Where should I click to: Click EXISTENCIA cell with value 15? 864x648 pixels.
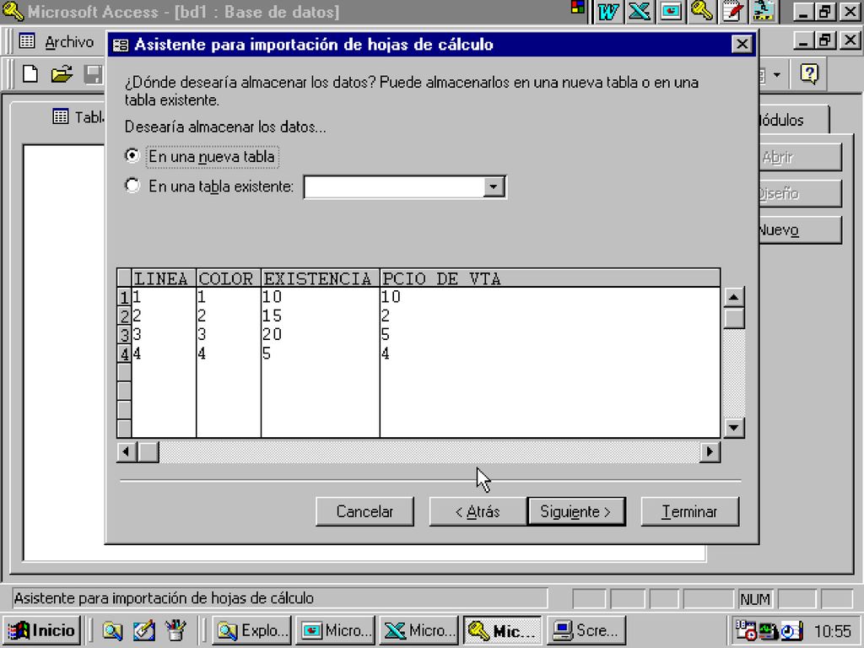point(320,316)
